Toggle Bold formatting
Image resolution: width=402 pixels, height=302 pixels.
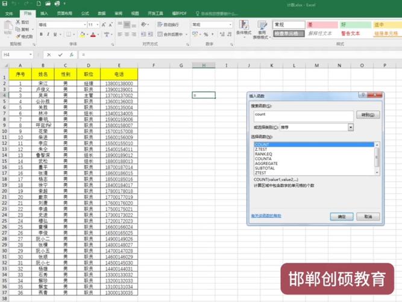(x=41, y=34)
